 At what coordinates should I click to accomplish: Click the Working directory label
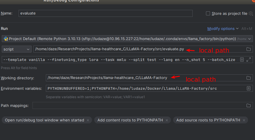coord(17,78)
